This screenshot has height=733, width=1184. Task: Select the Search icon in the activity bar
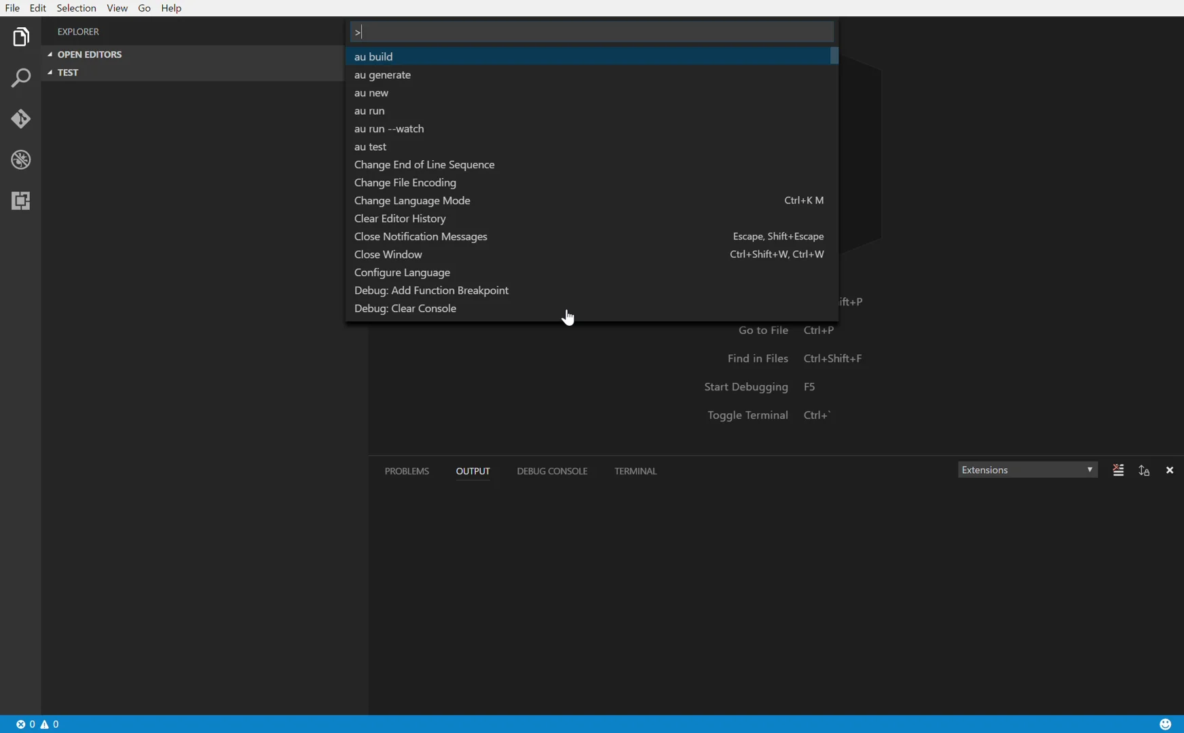click(22, 78)
